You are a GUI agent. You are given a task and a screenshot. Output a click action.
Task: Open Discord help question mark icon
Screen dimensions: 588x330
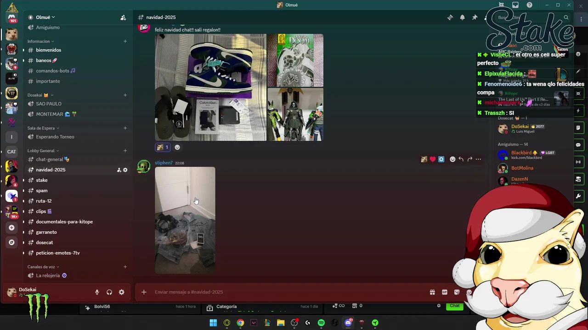point(530,5)
